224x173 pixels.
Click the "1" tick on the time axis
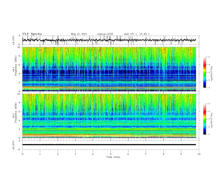[x=40, y=154]
